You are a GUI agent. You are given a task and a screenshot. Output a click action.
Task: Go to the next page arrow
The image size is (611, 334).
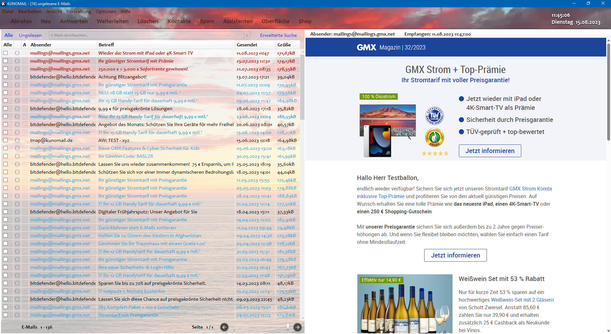[298, 327]
